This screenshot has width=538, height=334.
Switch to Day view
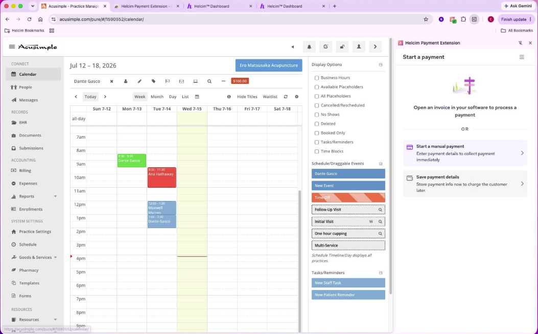coord(173,97)
